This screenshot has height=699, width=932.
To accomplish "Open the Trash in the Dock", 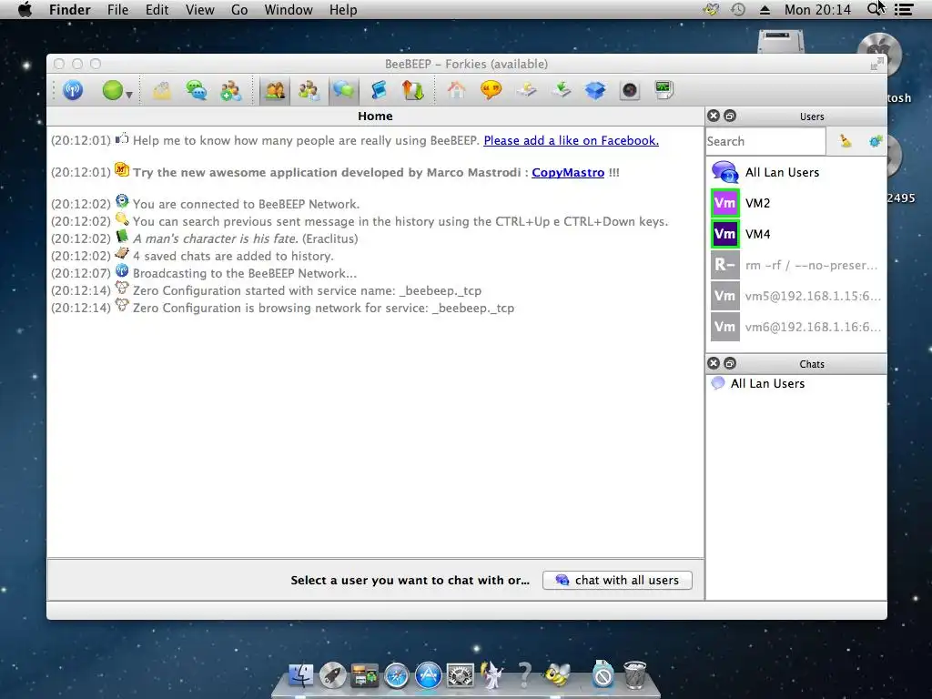I will tap(634, 674).
